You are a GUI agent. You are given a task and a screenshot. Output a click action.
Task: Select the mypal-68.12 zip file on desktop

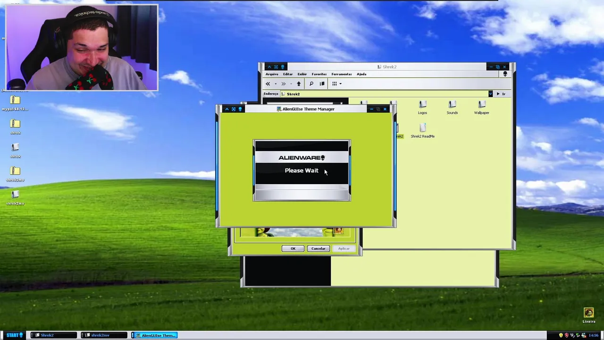click(x=15, y=103)
